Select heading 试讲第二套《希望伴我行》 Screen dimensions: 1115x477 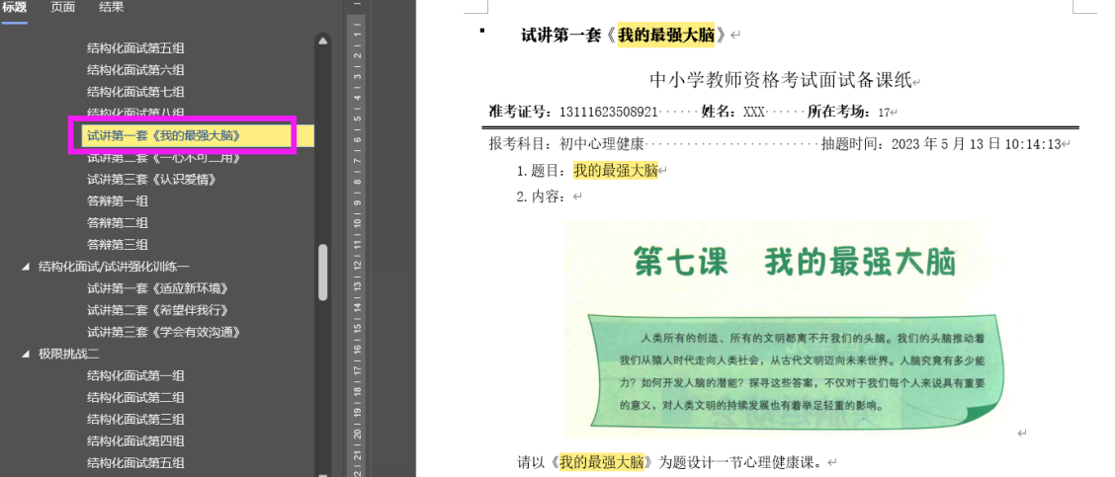click(157, 310)
